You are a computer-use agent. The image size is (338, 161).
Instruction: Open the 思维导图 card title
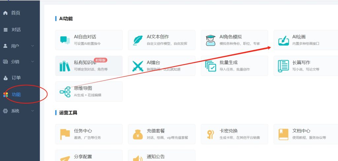[83, 88]
